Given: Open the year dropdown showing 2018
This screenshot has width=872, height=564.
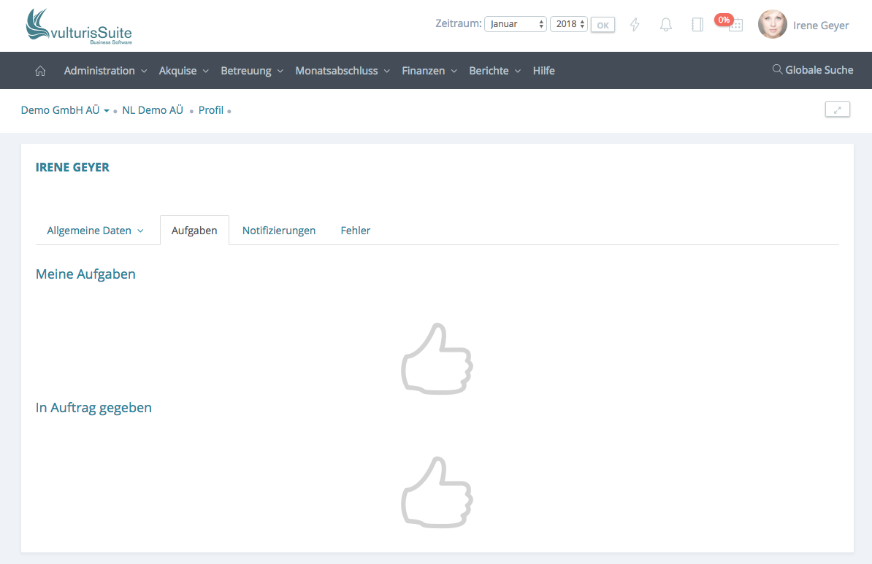Looking at the screenshot, I should point(568,24).
